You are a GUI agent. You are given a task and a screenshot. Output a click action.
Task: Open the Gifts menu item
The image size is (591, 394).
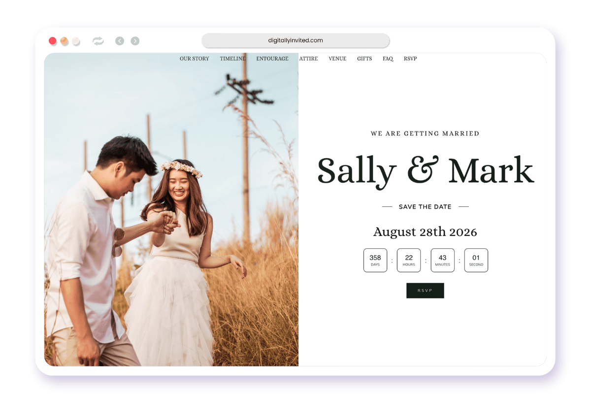364,59
